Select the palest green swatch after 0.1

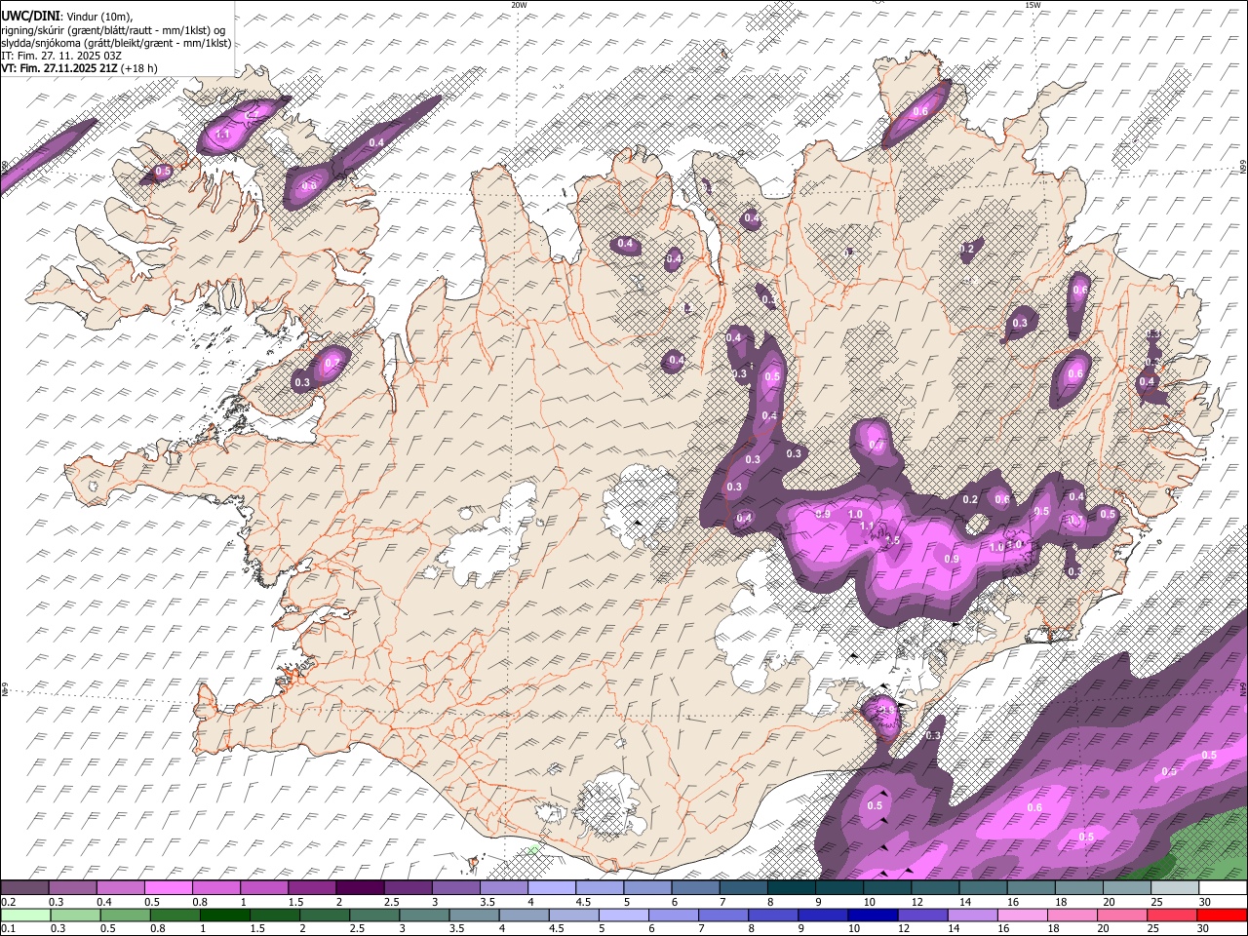[x=25, y=915]
